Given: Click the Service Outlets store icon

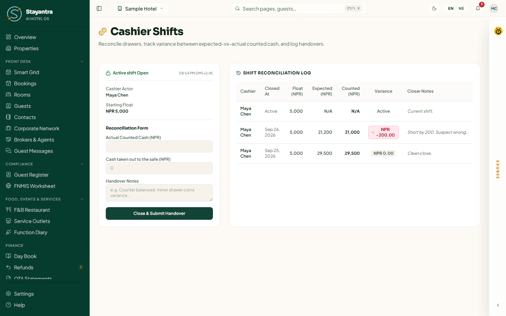Looking at the screenshot, I should click(x=8, y=221).
